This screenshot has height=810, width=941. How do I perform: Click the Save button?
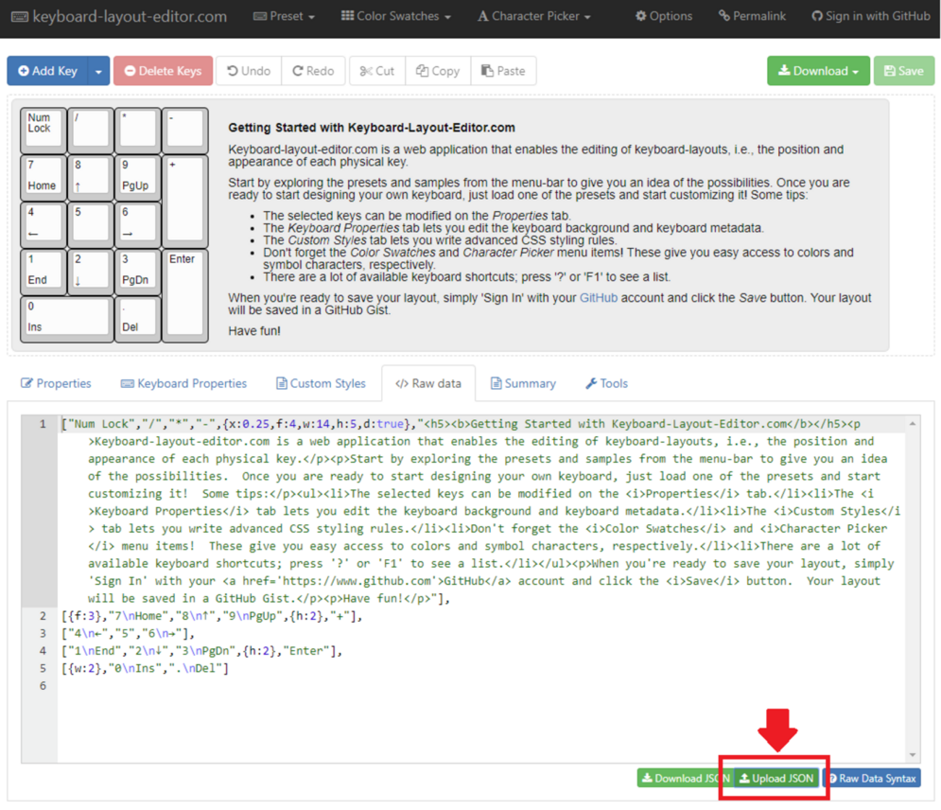(904, 71)
